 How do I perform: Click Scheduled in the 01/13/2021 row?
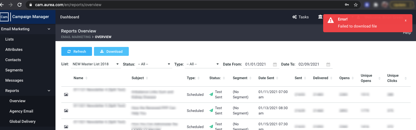click(195, 111)
